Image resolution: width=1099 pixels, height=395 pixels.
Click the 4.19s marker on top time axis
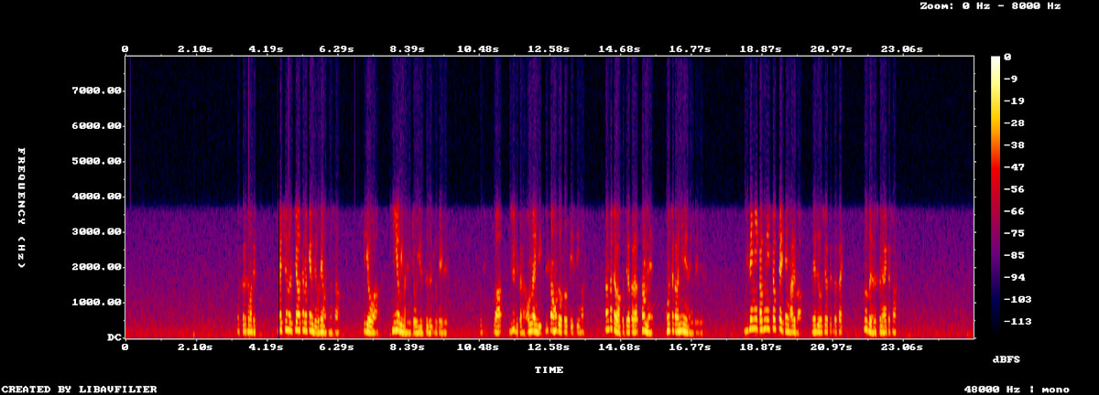266,48
